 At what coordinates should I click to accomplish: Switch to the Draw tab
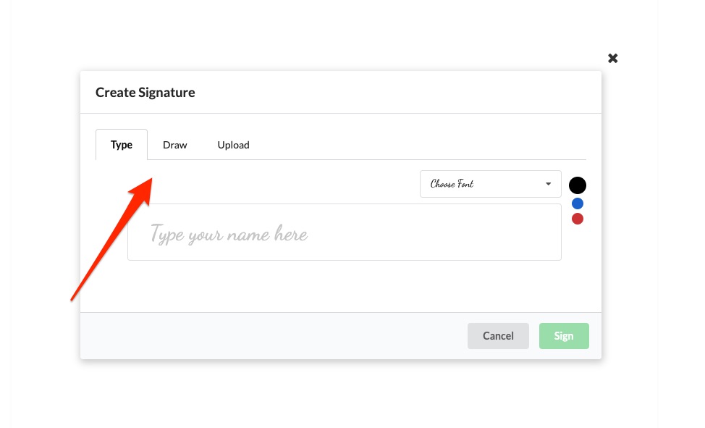[174, 145]
